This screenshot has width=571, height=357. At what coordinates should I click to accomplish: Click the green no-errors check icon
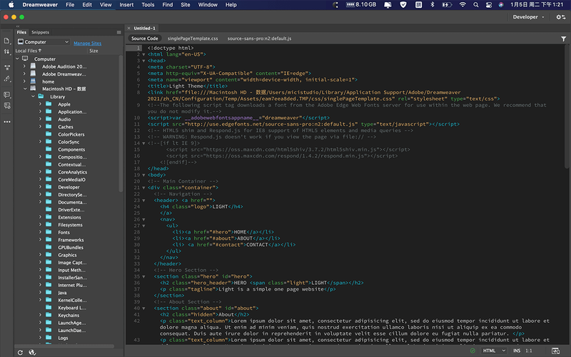pos(473,351)
